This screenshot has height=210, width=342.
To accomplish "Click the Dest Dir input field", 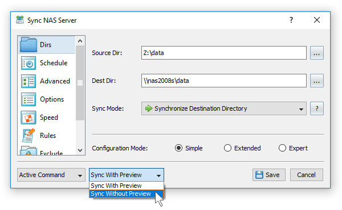I will [224, 81].
